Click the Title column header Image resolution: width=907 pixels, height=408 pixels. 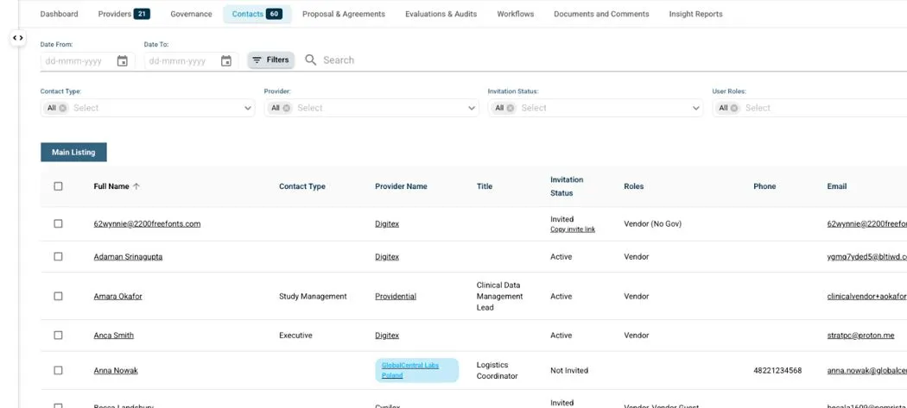click(484, 186)
